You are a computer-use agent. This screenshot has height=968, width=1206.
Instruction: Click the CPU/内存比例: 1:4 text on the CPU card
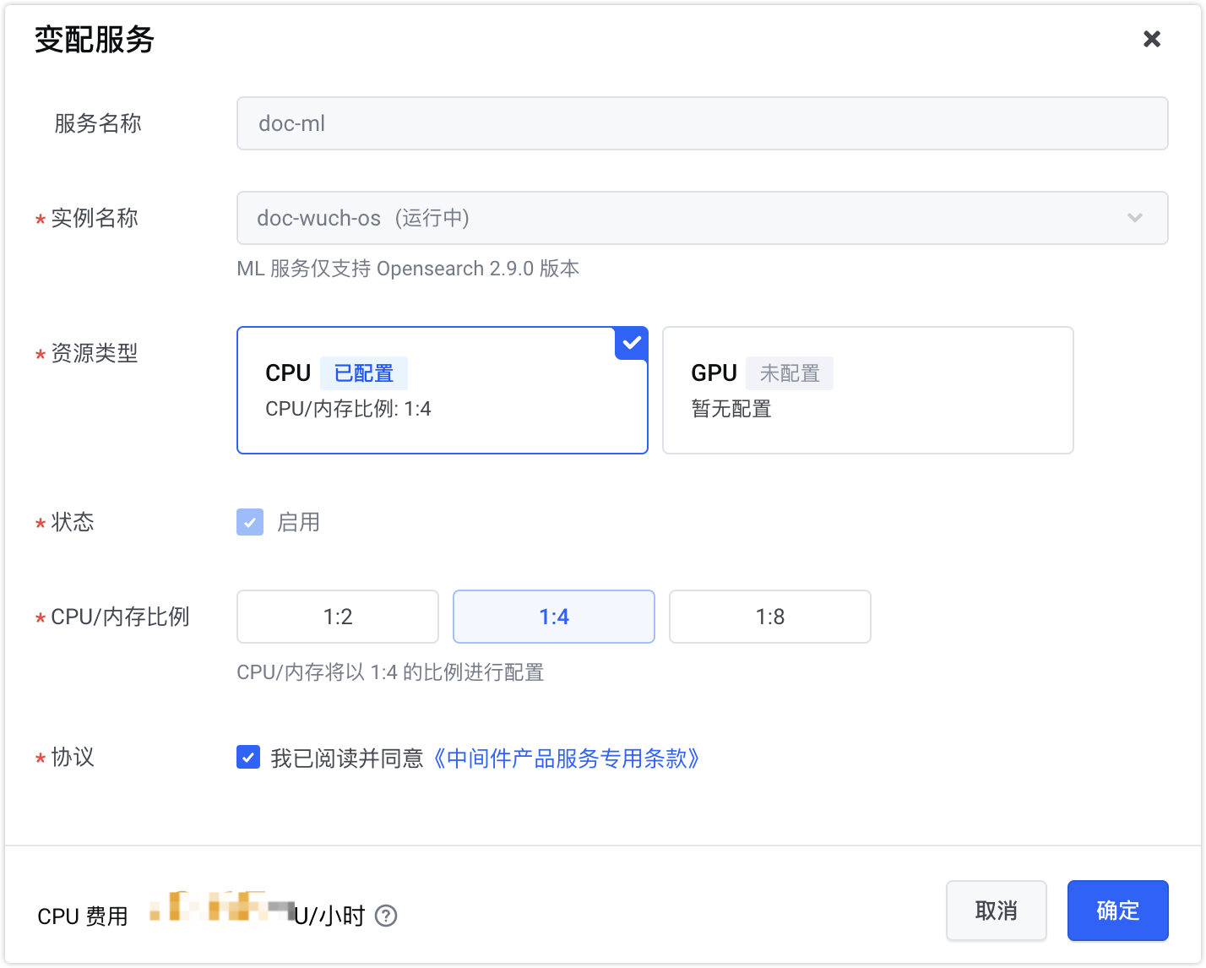[x=348, y=409]
